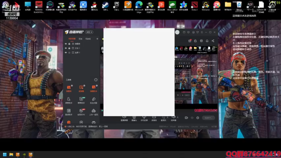
Task: Add a 直播屏幕 screen capture source
Action: pyautogui.click(x=124, y=119)
